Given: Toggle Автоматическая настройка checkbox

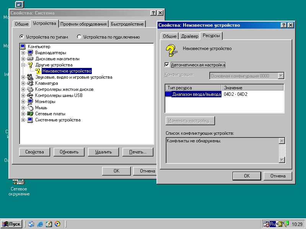Looking at the screenshot, I should pos(167,65).
